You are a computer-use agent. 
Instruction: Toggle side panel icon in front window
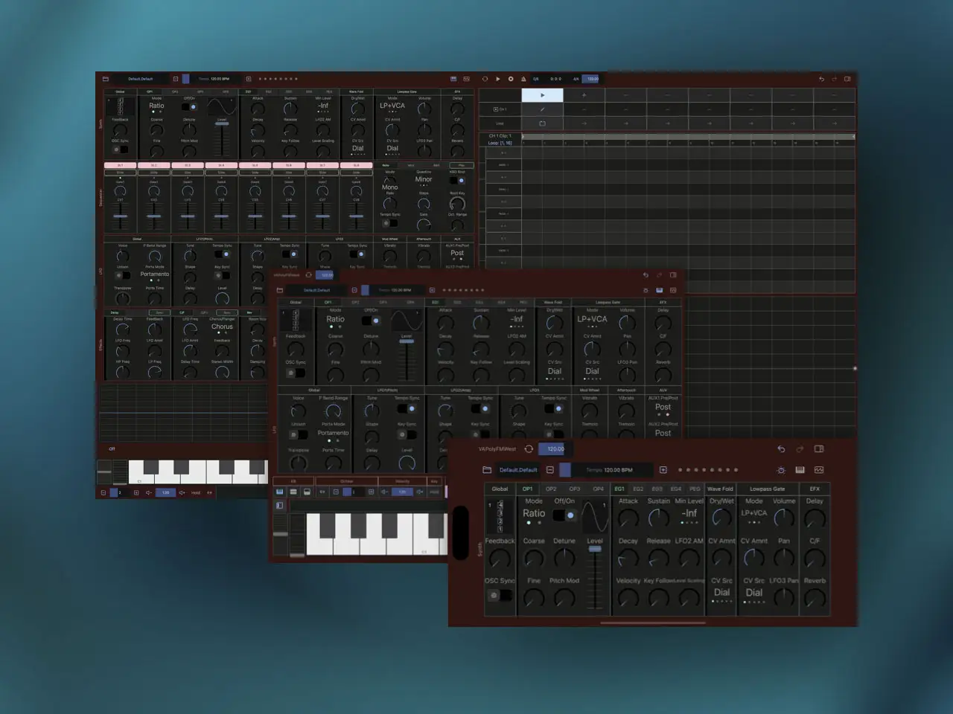[x=819, y=449]
